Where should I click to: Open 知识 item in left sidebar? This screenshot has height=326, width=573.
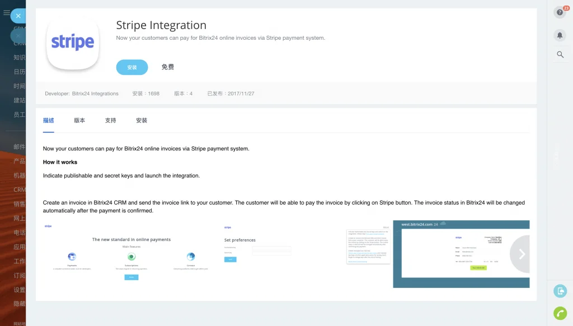19,57
